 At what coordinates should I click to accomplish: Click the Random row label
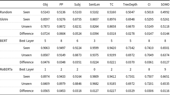pos(6,12)
